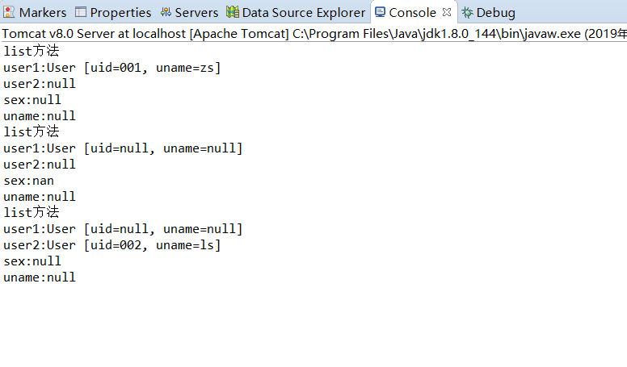
Task: Open the Properties tab
Action: [113, 12]
